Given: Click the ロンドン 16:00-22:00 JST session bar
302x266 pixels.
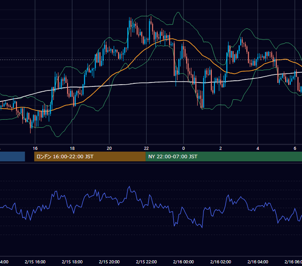Looking at the screenshot, I should 90,156.
